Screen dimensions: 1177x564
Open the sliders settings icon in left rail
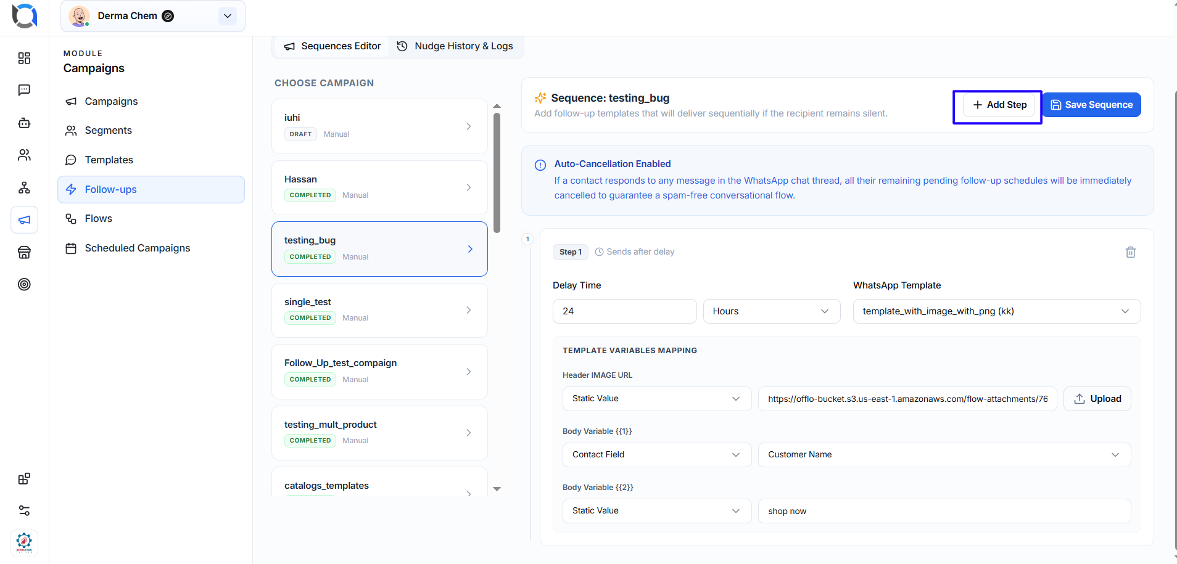click(24, 510)
